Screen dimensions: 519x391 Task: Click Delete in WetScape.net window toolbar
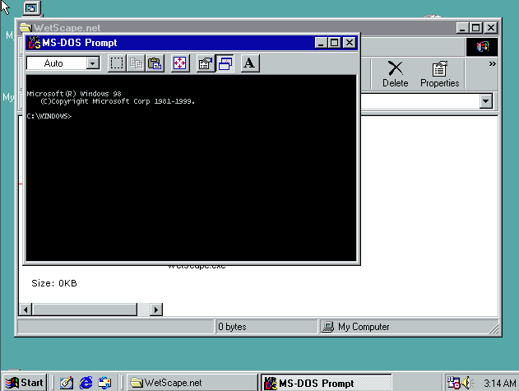[395, 74]
